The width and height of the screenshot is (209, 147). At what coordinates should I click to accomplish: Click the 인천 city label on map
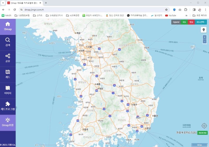click(x=82, y=51)
